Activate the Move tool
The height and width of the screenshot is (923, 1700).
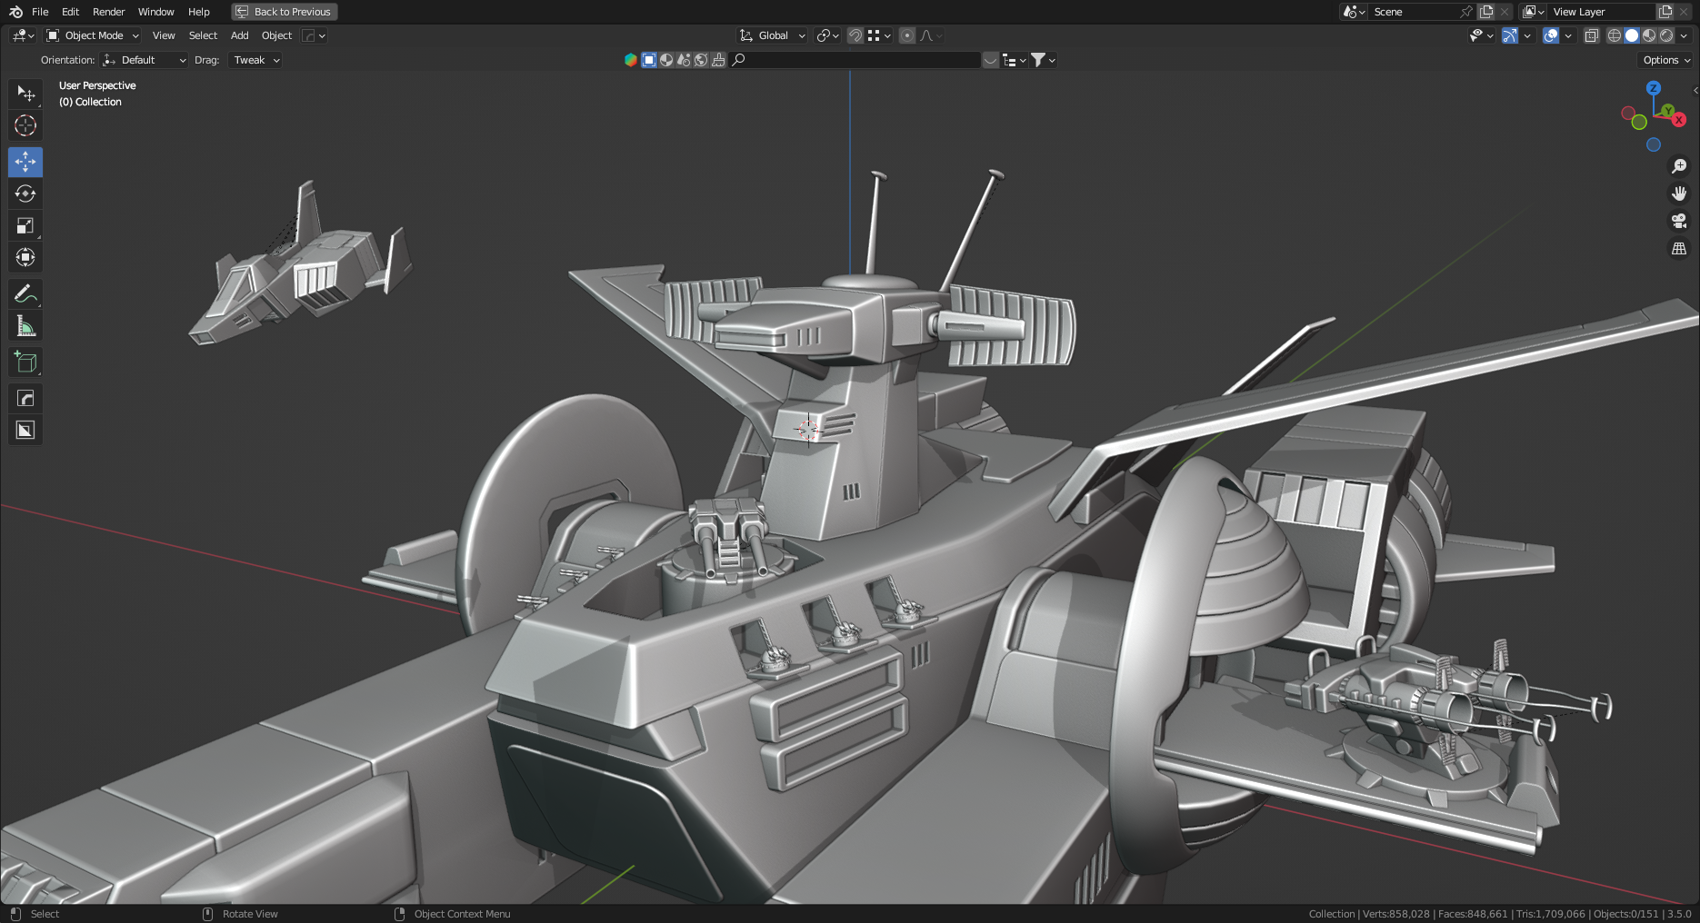pyautogui.click(x=25, y=162)
